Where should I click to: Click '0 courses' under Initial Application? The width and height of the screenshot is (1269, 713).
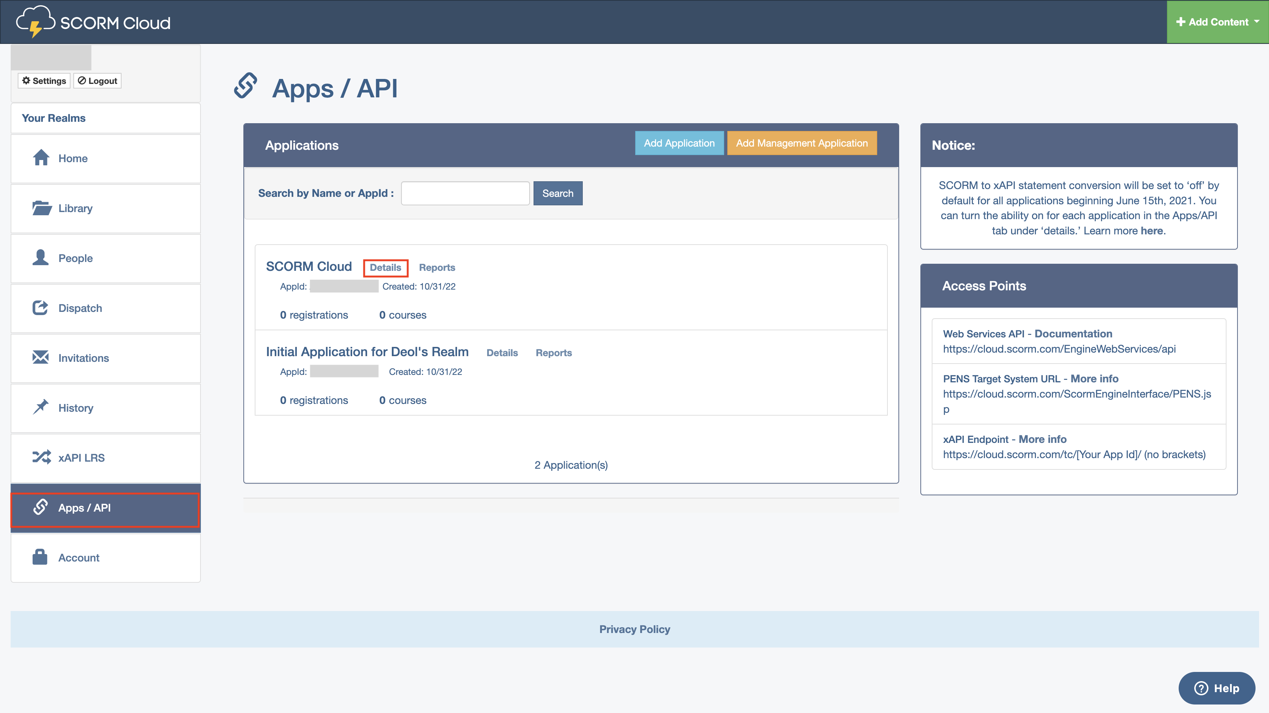pos(402,400)
